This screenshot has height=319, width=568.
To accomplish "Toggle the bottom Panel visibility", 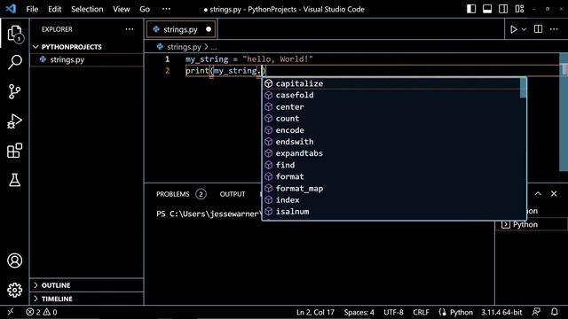I will pos(487,9).
